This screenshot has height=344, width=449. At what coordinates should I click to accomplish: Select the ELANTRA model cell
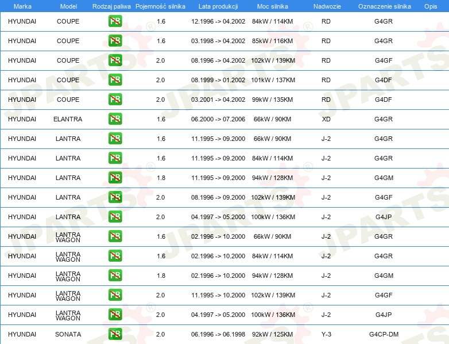(x=68, y=119)
